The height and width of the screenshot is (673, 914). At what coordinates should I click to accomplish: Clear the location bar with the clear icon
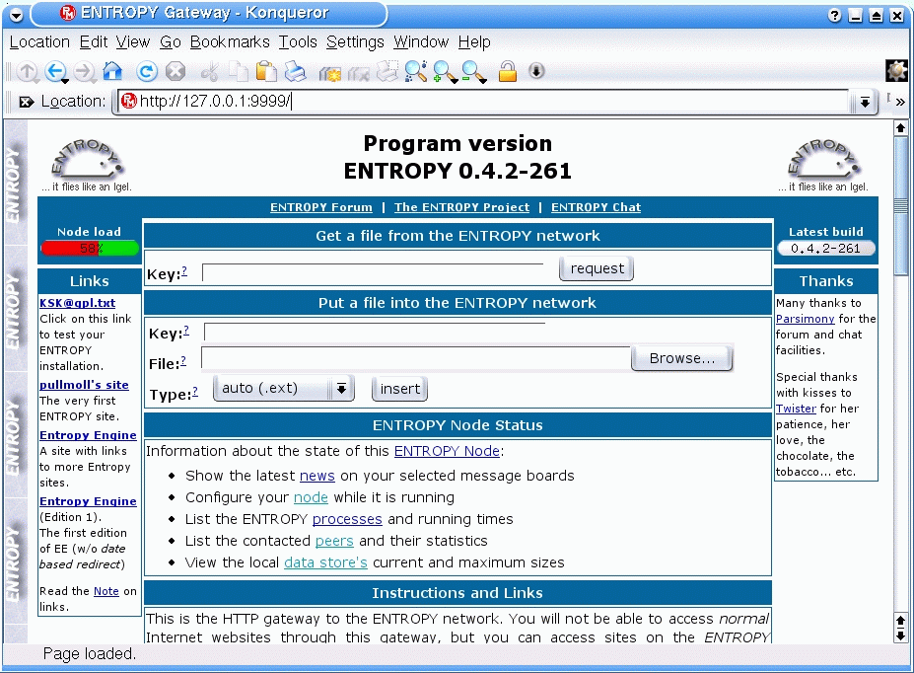(x=26, y=102)
